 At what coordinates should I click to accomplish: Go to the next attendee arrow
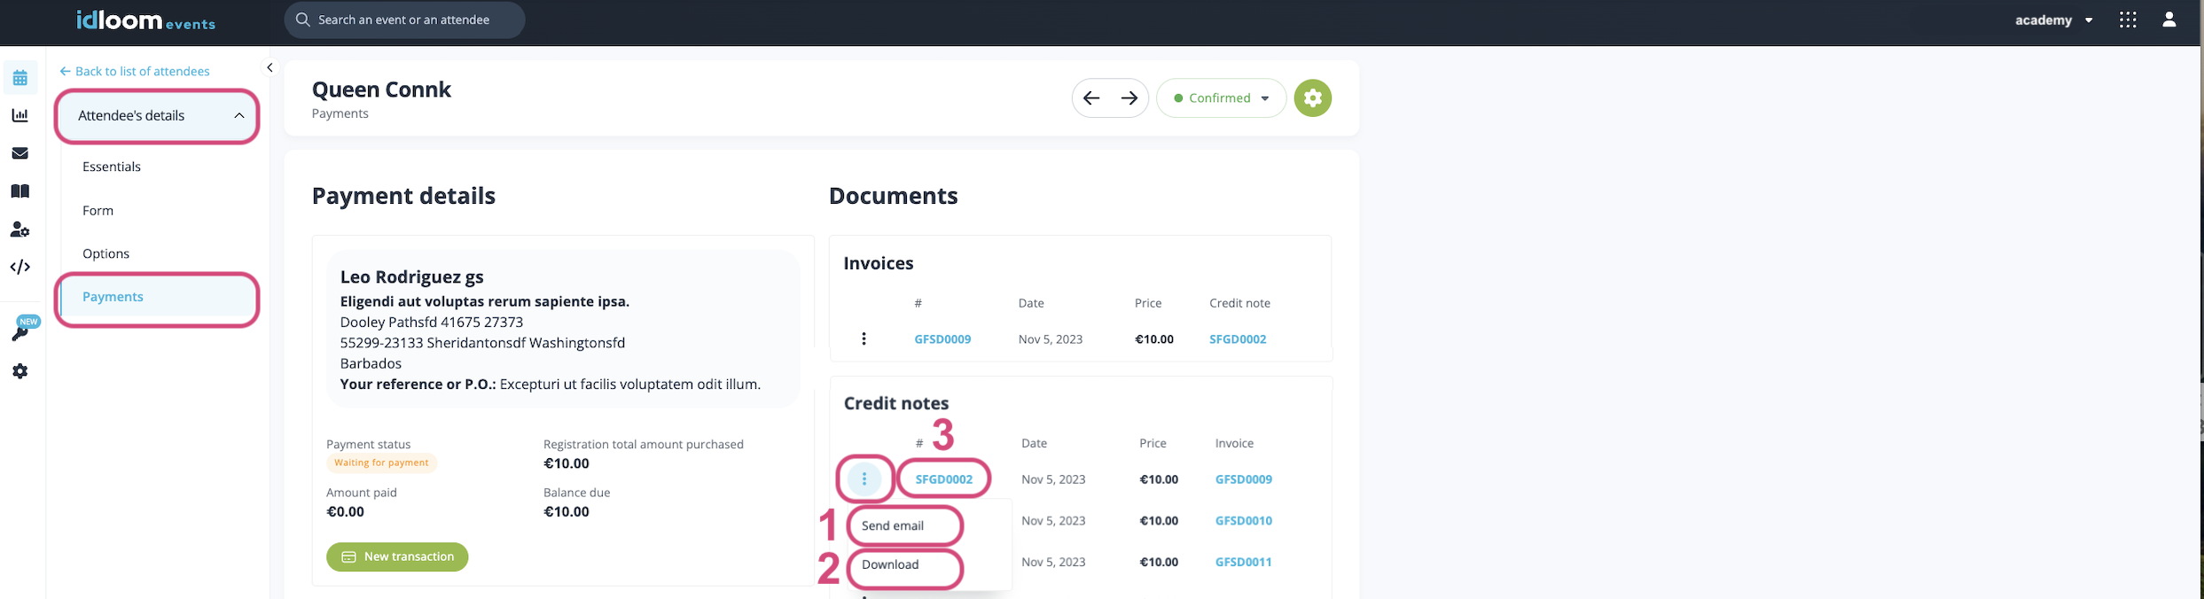[x=1129, y=98]
